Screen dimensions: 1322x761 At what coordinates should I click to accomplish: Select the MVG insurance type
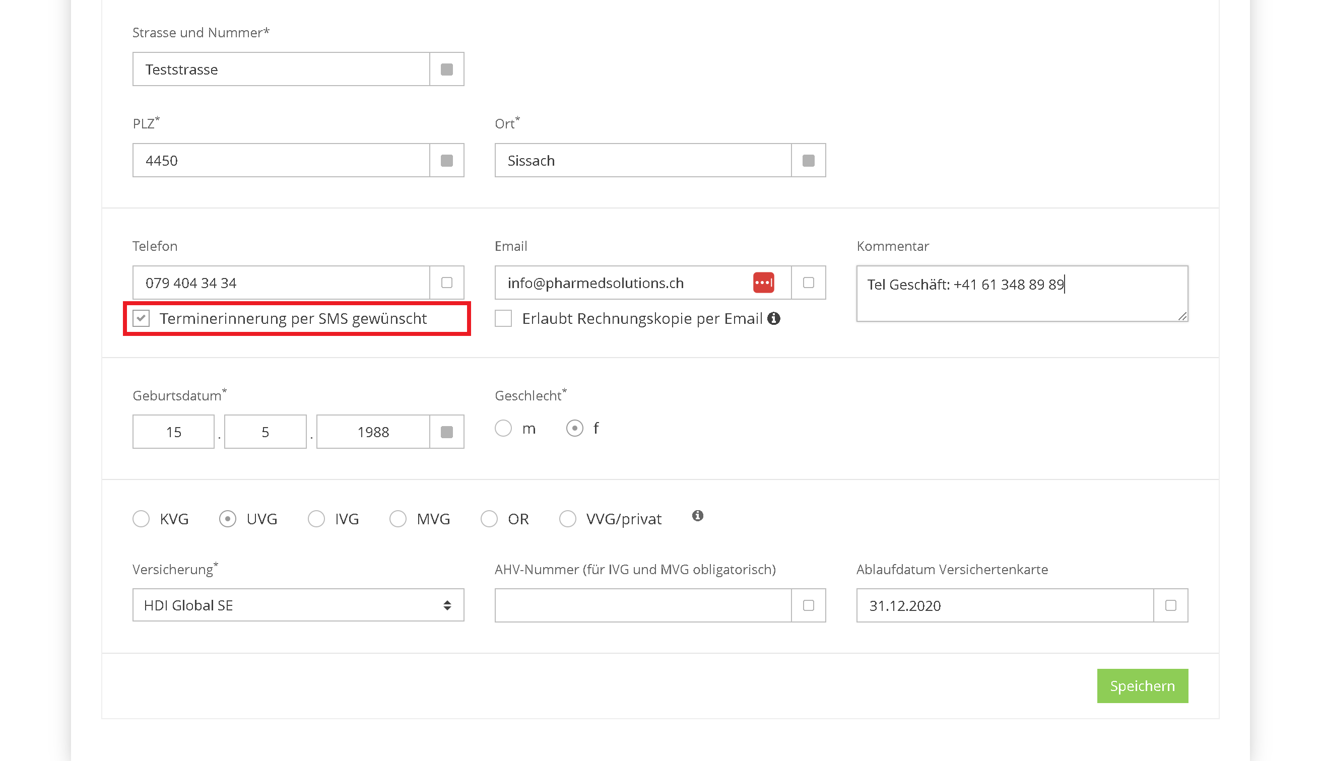pyautogui.click(x=398, y=518)
